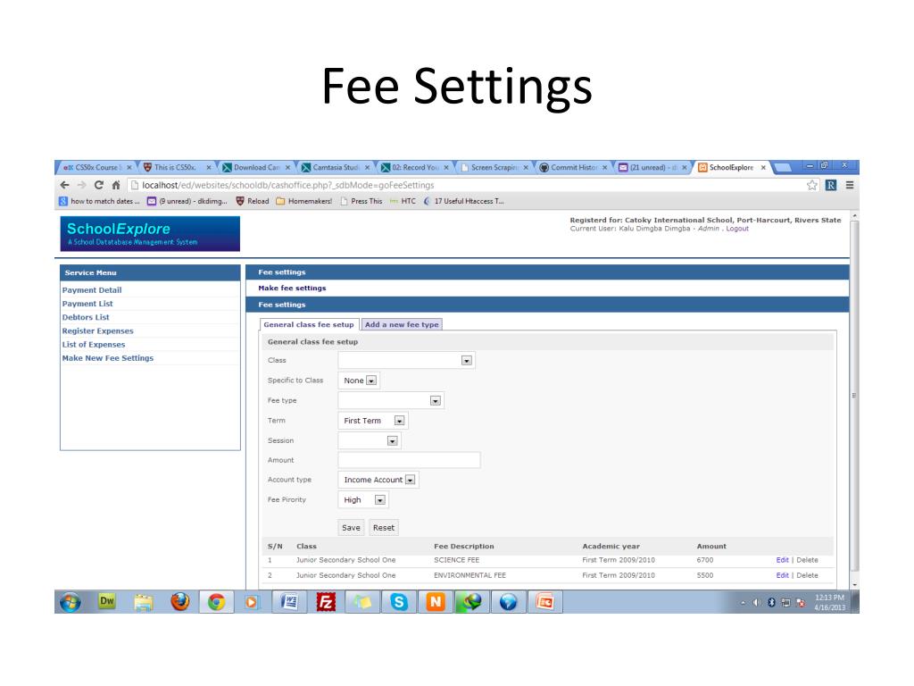The width and height of the screenshot is (914, 686).
Task: Open the blue globe taskbar icon
Action: (508, 601)
